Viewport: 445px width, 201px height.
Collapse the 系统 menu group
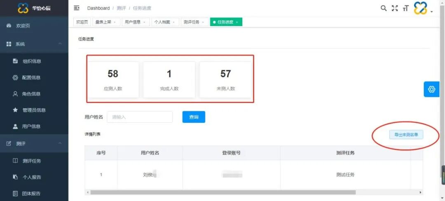[x=34, y=44]
